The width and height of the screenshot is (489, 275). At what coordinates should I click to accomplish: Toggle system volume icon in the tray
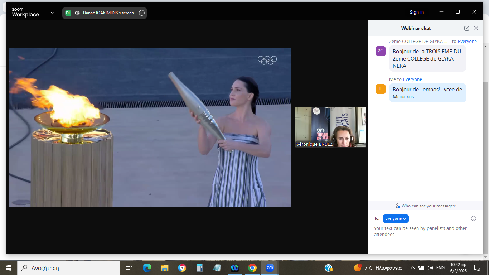(x=430, y=268)
